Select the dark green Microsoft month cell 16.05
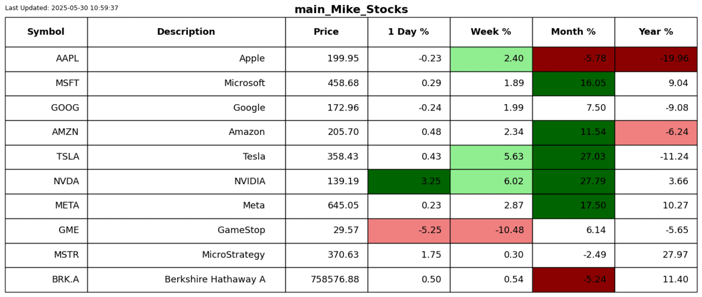Image resolution: width=702 pixels, height=297 pixels. 573,83
